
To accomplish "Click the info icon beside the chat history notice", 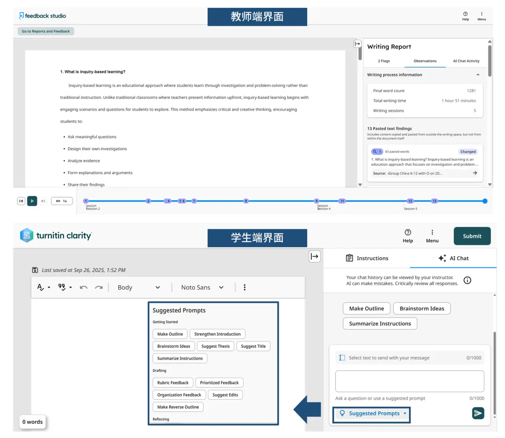I will 467,280.
